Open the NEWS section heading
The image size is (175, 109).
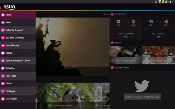[x=118, y=43]
